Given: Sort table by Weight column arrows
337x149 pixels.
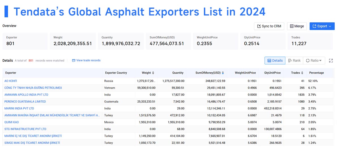Looking at the screenshot, I should tap(153, 73).
